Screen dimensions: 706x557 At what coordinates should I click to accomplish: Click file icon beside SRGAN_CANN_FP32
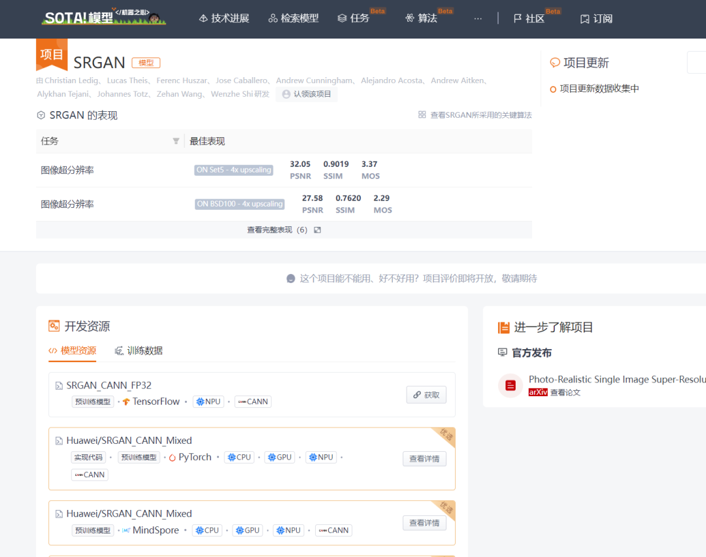[x=59, y=386]
